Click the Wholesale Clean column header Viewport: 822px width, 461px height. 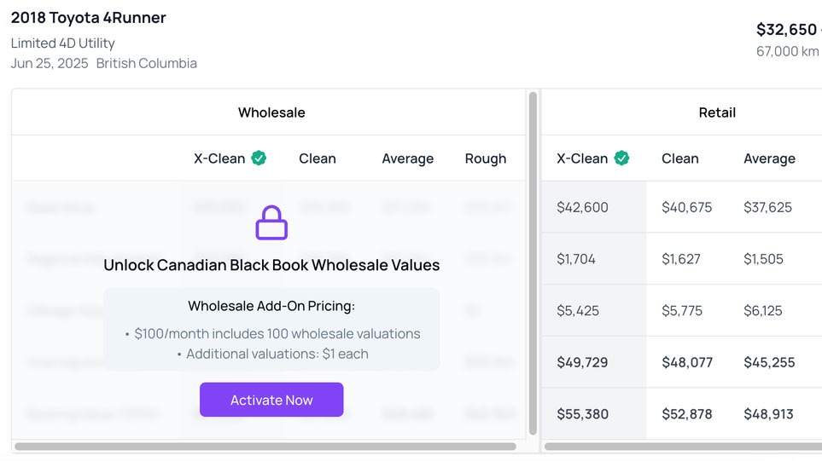tap(318, 158)
